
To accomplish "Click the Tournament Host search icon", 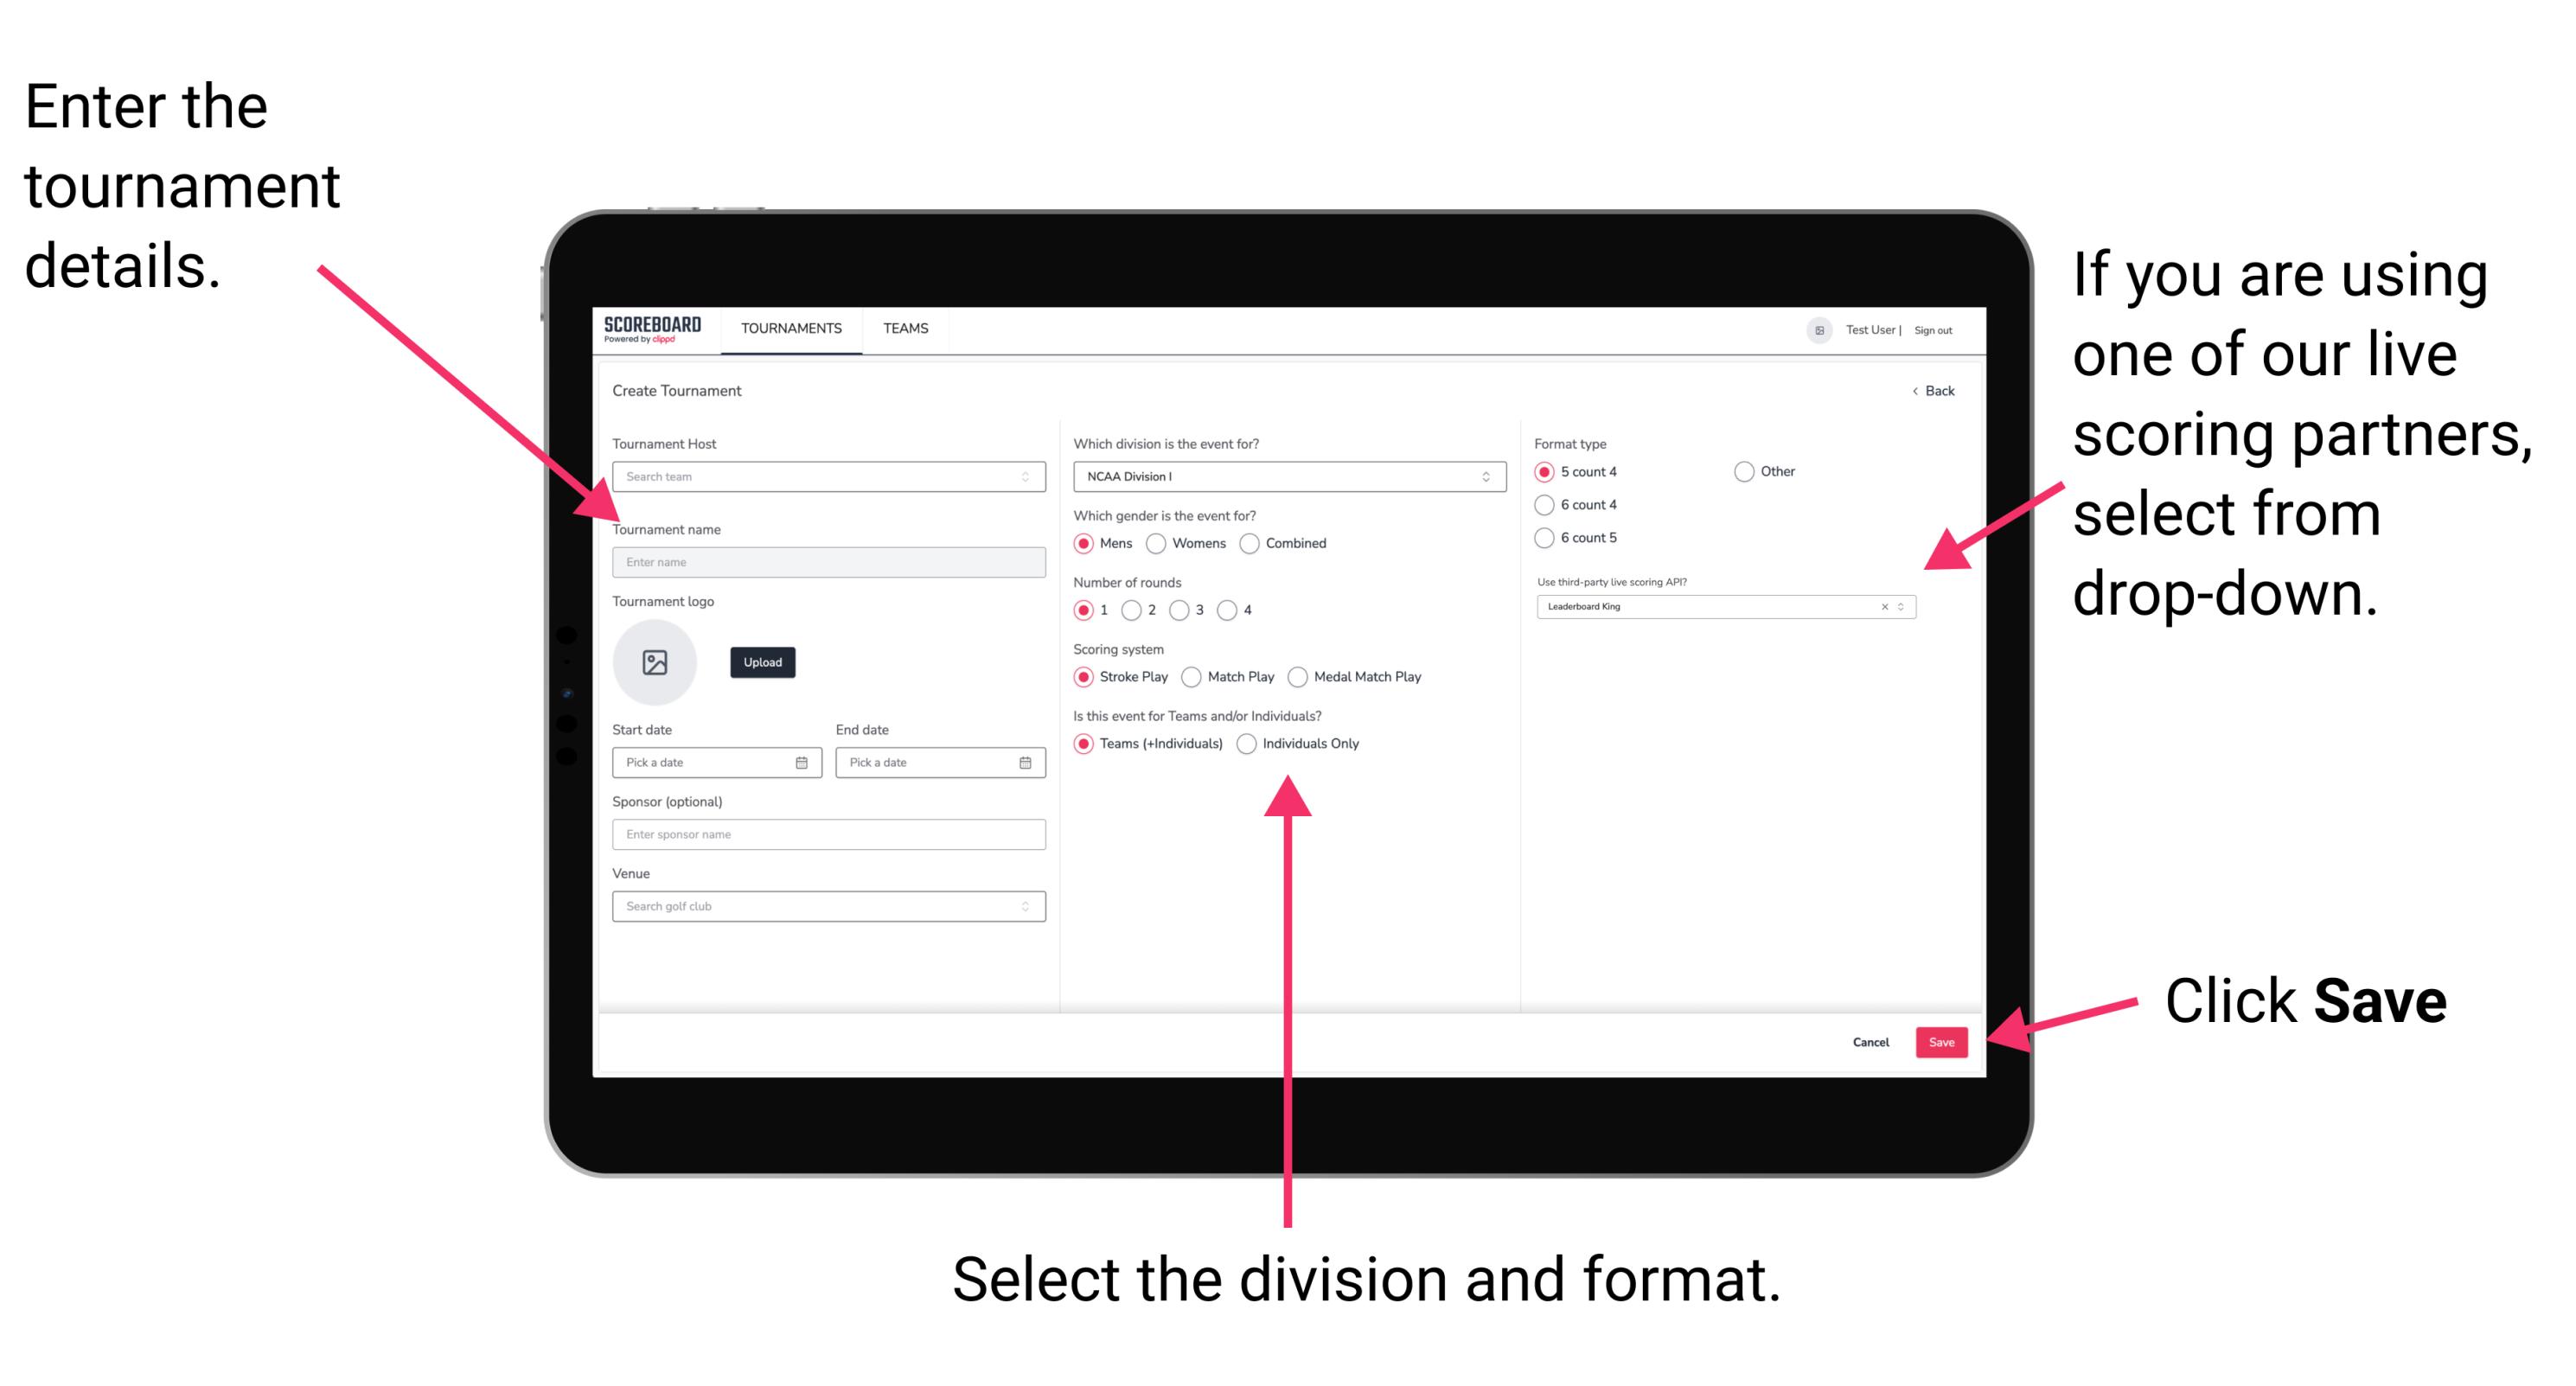I will click(1024, 478).
